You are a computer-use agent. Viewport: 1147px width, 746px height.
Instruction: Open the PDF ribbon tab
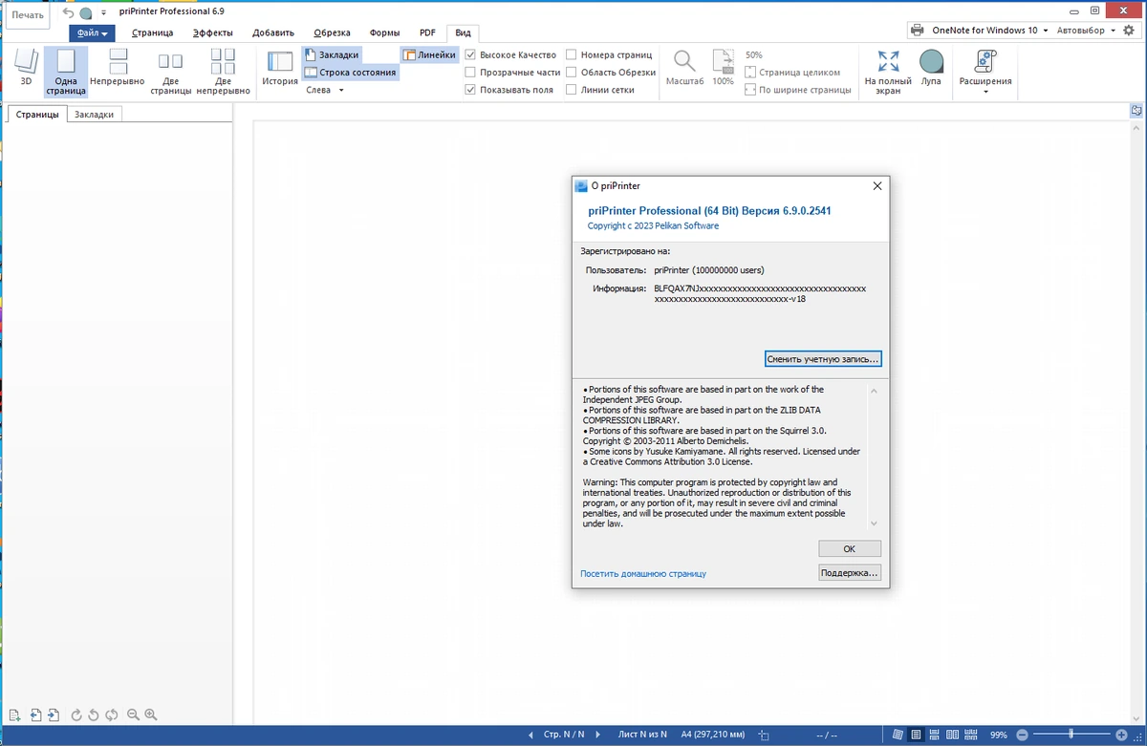(427, 32)
